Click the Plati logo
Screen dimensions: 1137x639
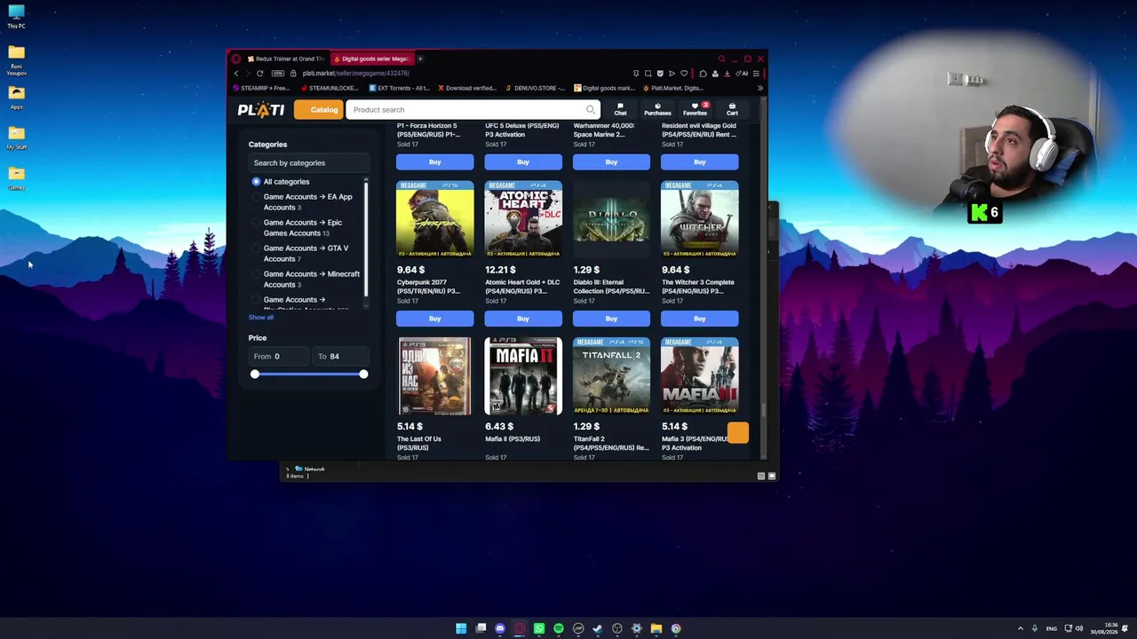260,110
